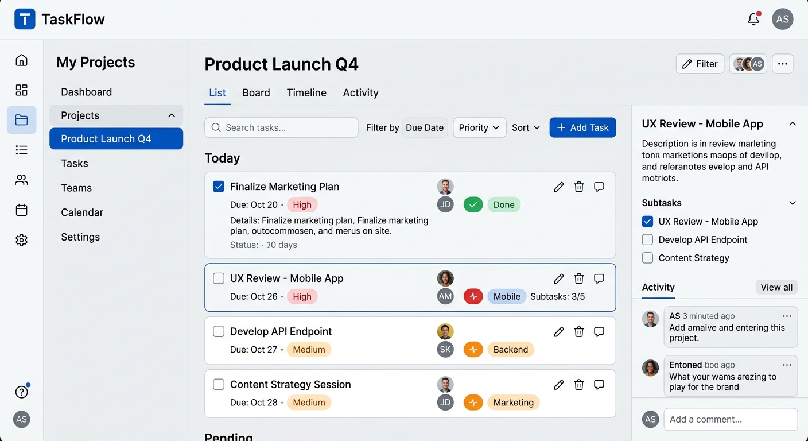Screen dimensions: 808x441
Task: Collapse the Subtasks section
Action: pyautogui.click(x=793, y=203)
